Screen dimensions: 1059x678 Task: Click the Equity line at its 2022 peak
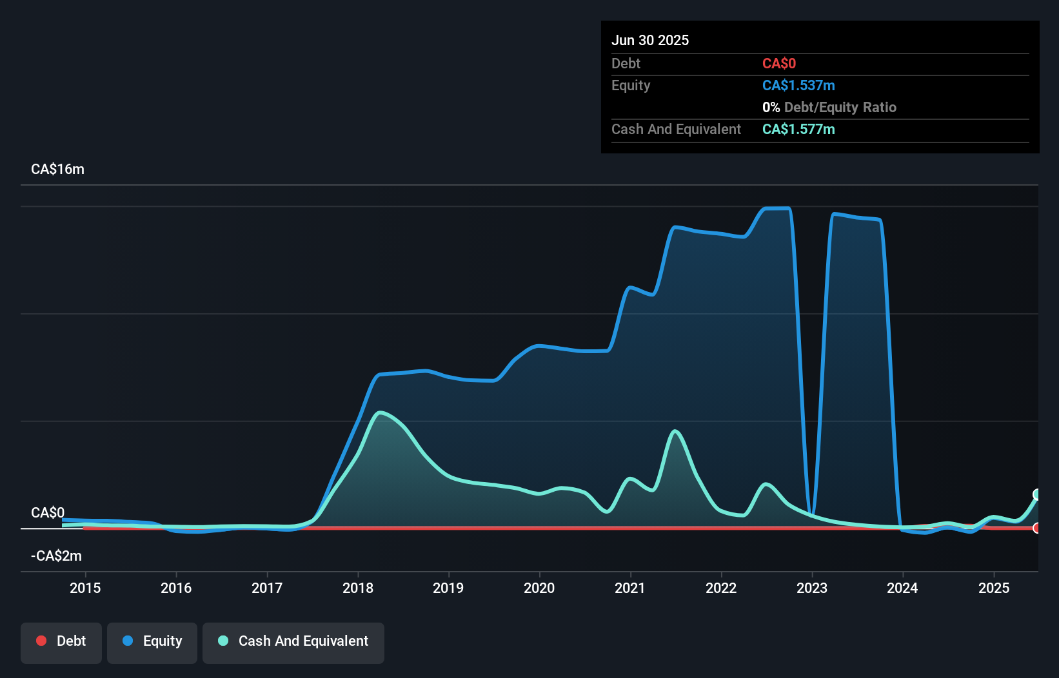click(774, 208)
